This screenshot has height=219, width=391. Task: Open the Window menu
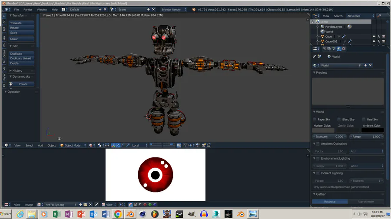click(x=42, y=10)
